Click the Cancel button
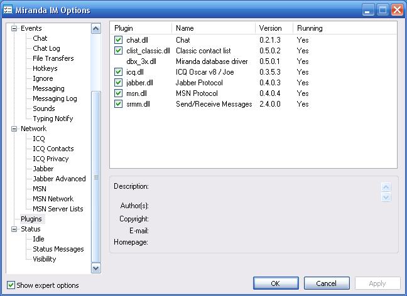The height and width of the screenshot is (296, 407). 327,283
